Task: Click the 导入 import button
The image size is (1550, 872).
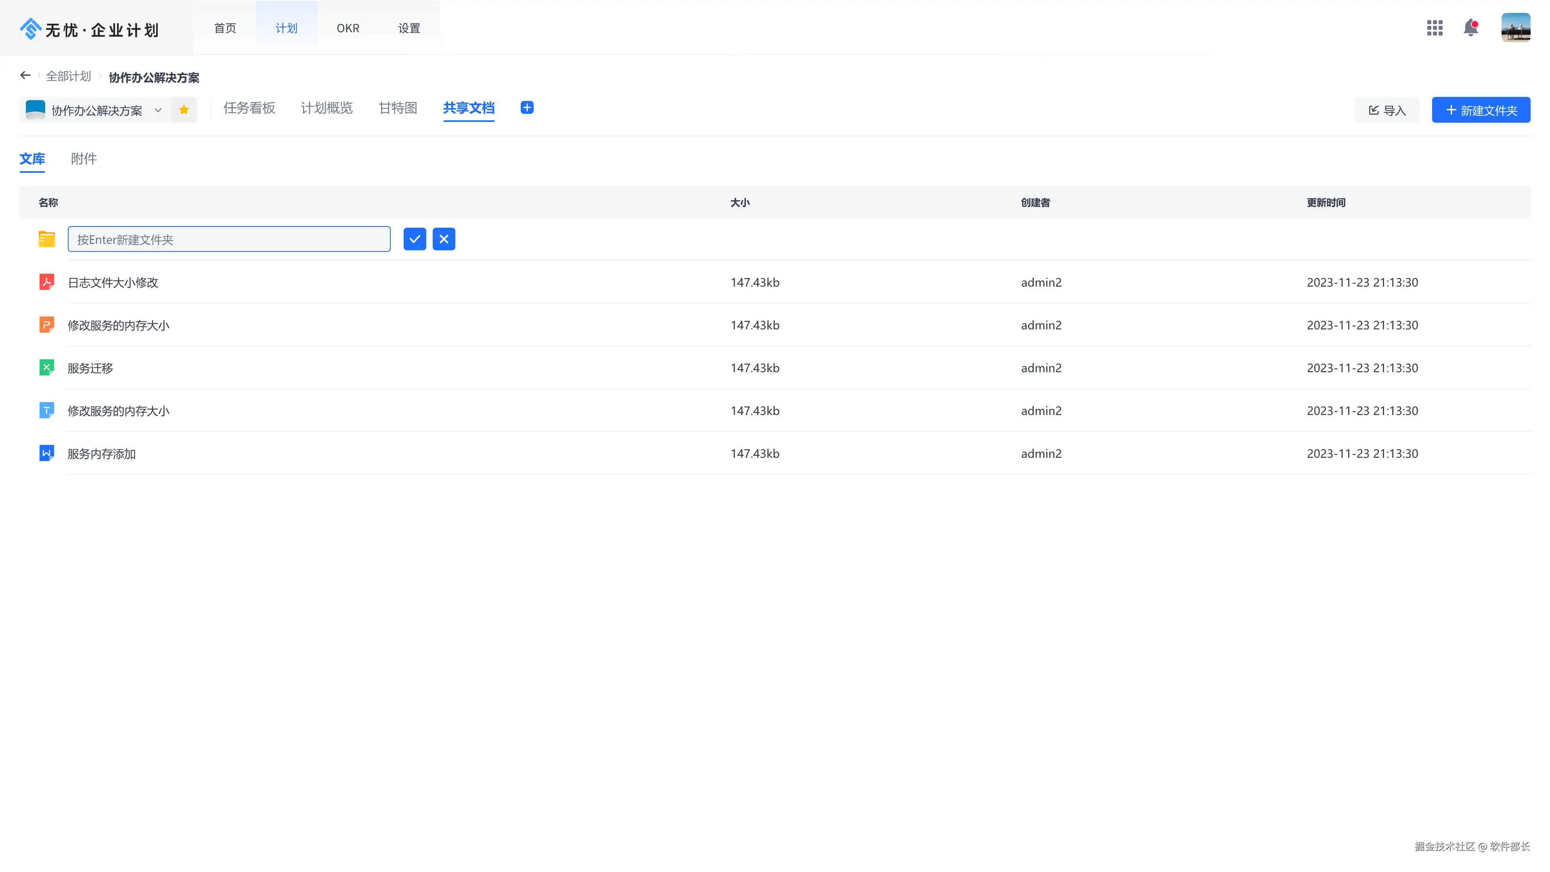Action: click(1387, 110)
